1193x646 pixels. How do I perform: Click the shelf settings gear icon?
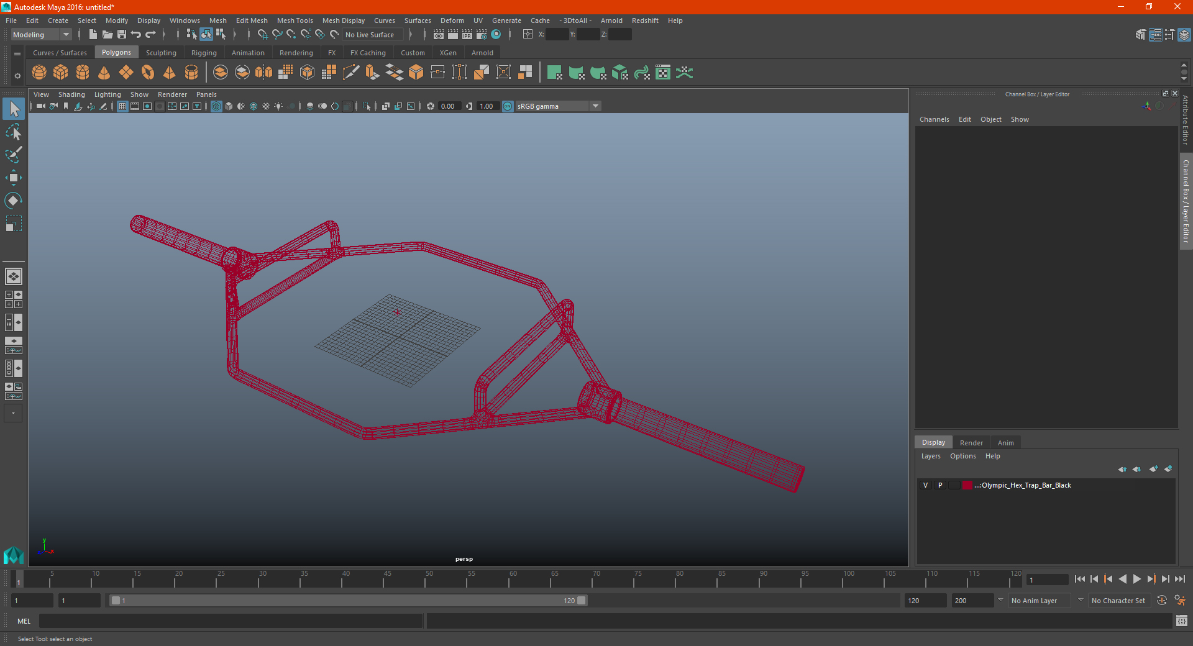17,76
